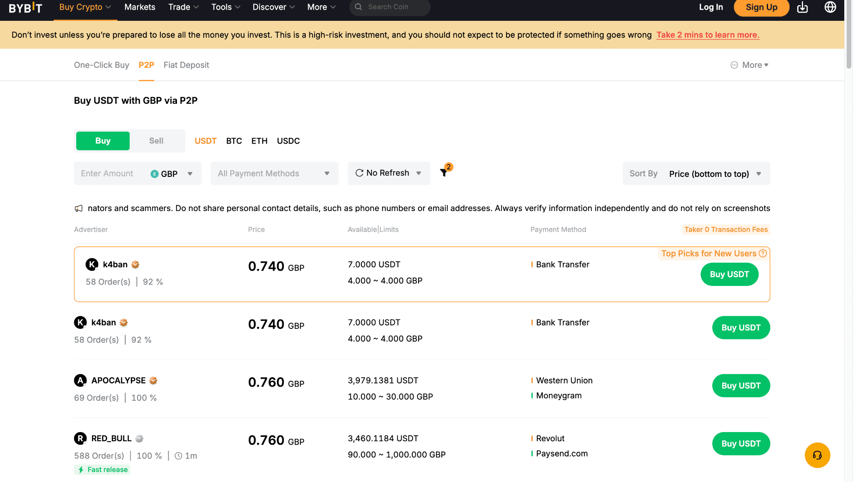This screenshot has width=853, height=482.
Task: Click the Moneygram payment method
Action: click(x=559, y=395)
